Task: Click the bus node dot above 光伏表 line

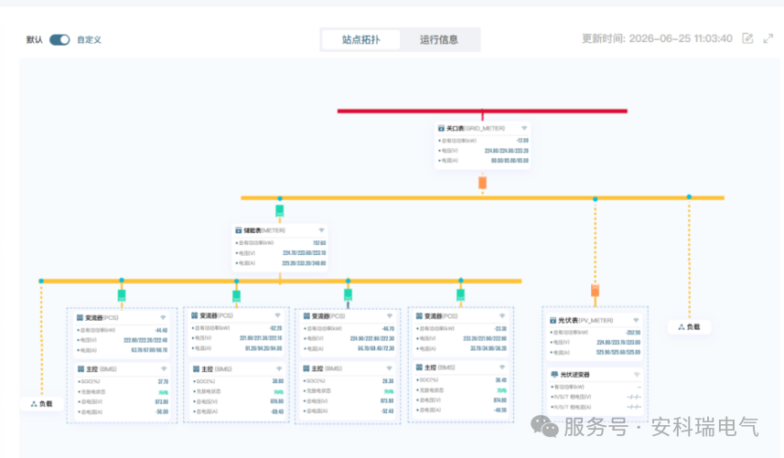Action: 595,198
